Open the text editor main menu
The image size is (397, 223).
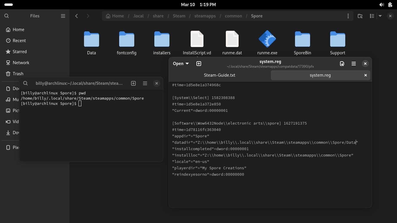pyautogui.click(x=354, y=64)
